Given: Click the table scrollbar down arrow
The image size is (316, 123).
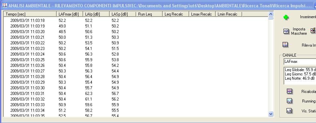Looking at the screenshot, I should point(271,114).
